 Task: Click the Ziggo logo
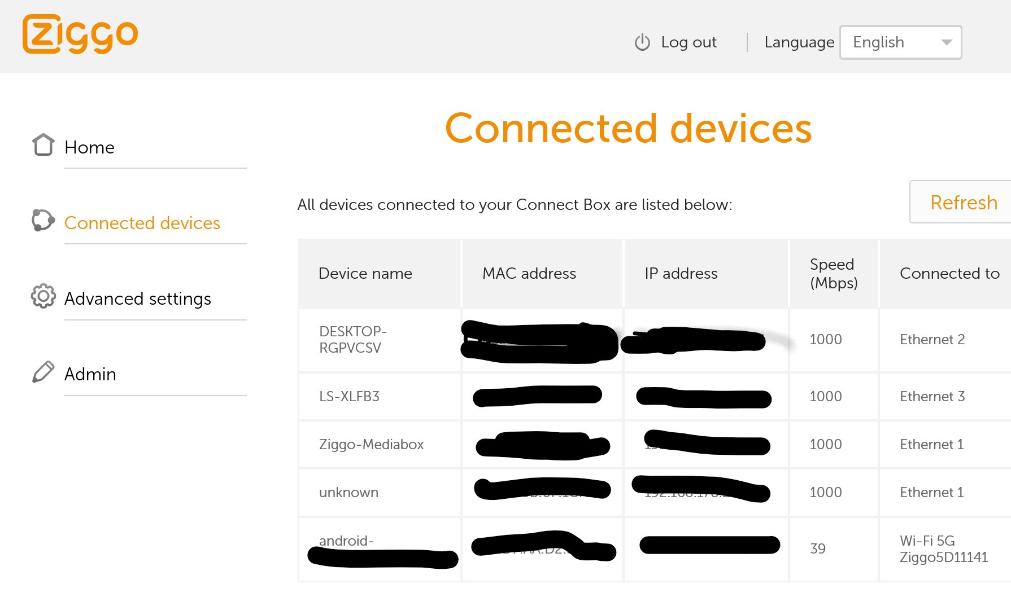80,34
